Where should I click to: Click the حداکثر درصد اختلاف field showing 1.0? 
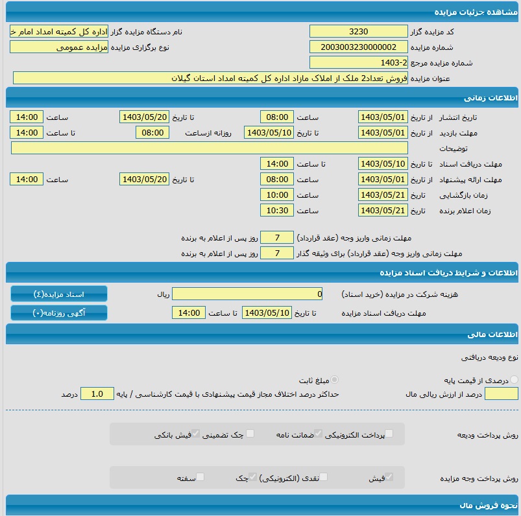pyautogui.click(x=97, y=394)
